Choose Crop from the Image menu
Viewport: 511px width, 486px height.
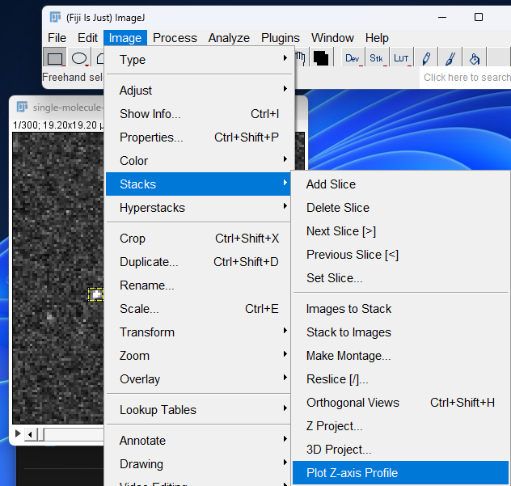tap(198, 238)
